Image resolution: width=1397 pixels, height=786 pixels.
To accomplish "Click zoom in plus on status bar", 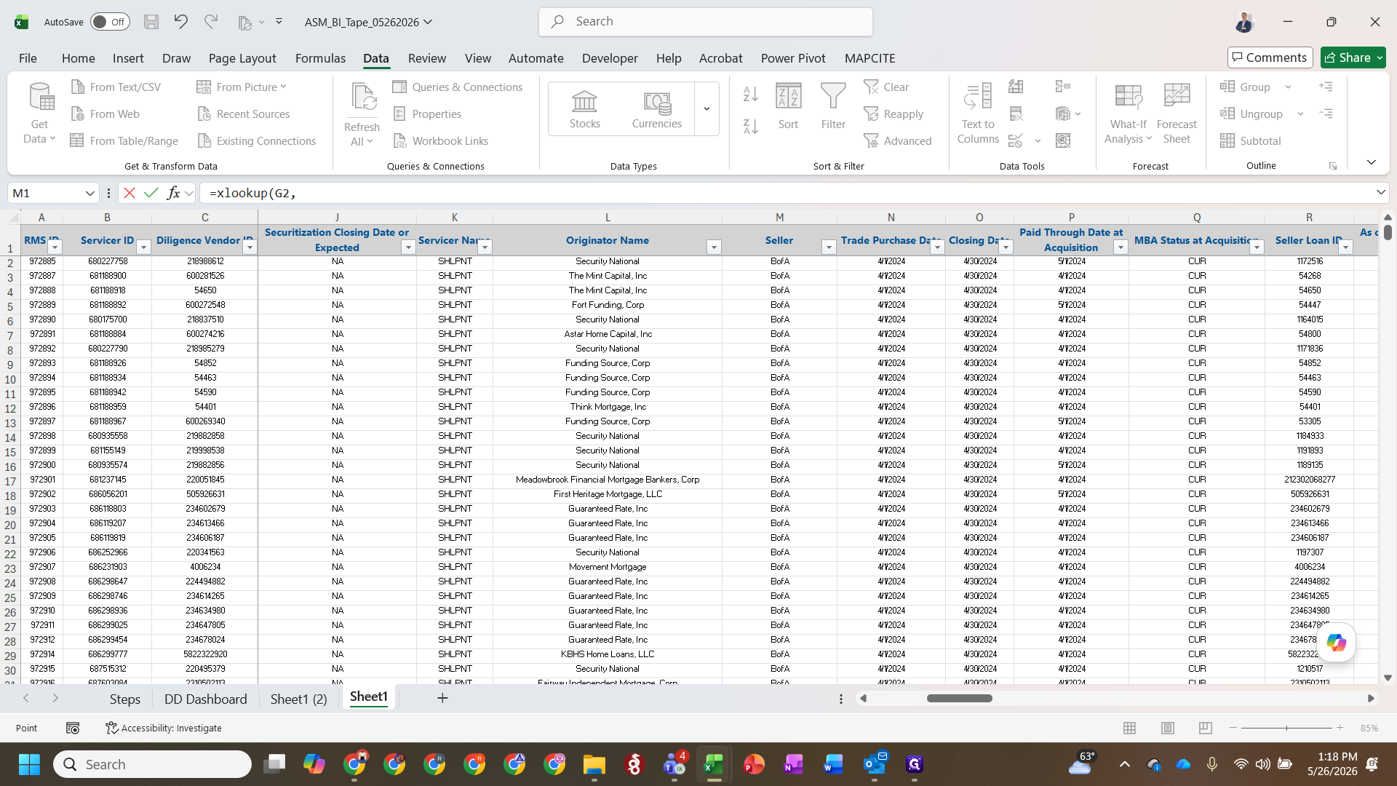I will click(x=1340, y=728).
